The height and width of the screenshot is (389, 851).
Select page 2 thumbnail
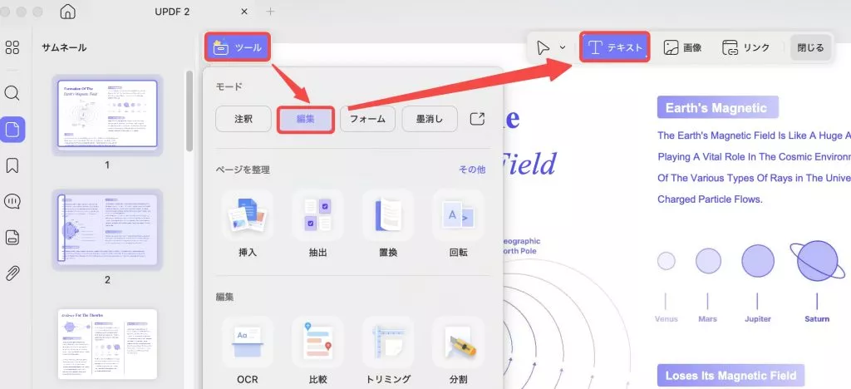[107, 230]
